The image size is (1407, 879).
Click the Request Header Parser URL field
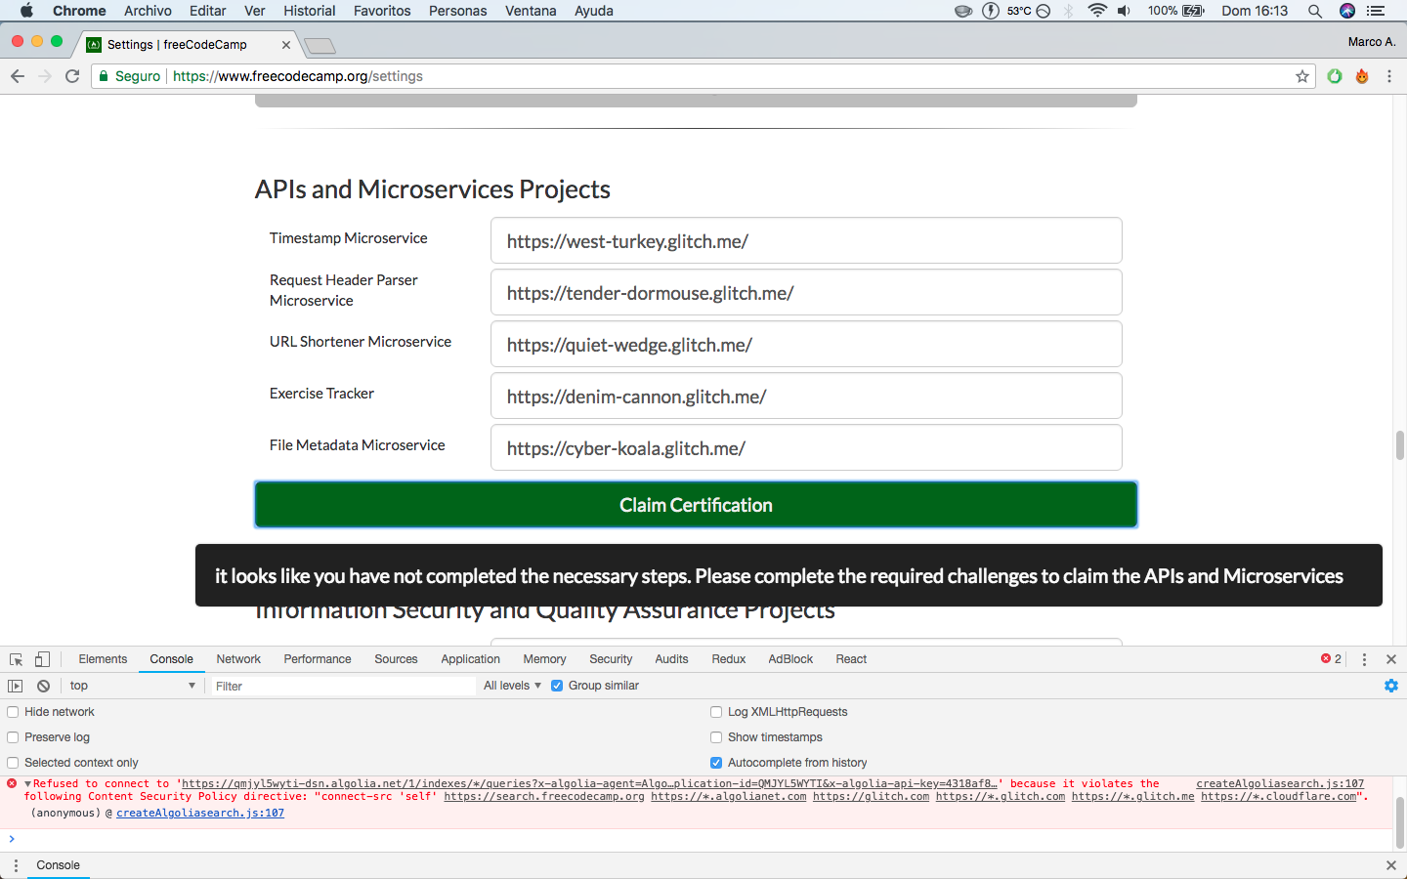coord(806,292)
